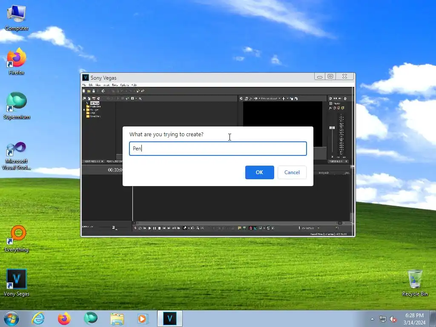Image resolution: width=436 pixels, height=327 pixels.
Task: Click the Master bus label
Action: coord(337,103)
